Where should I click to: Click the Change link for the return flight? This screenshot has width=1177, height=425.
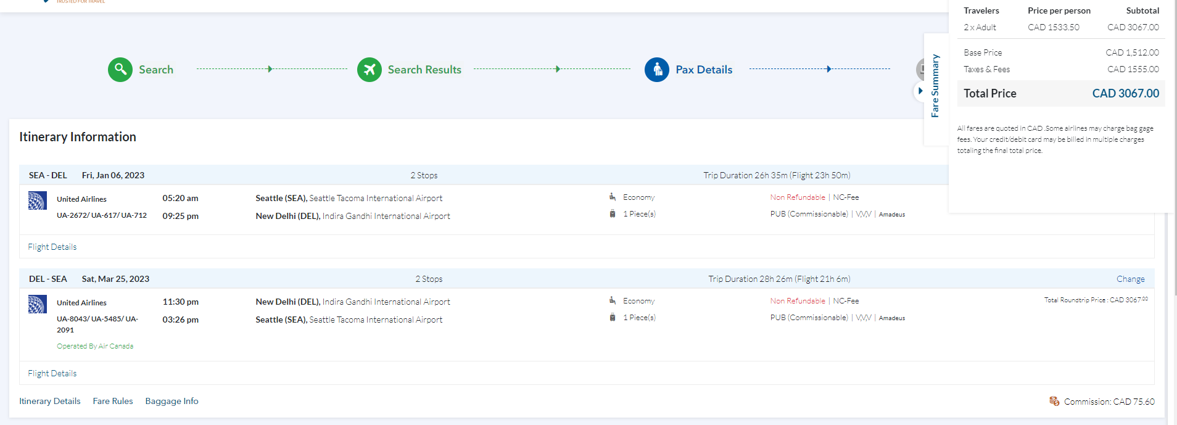pyautogui.click(x=1130, y=279)
